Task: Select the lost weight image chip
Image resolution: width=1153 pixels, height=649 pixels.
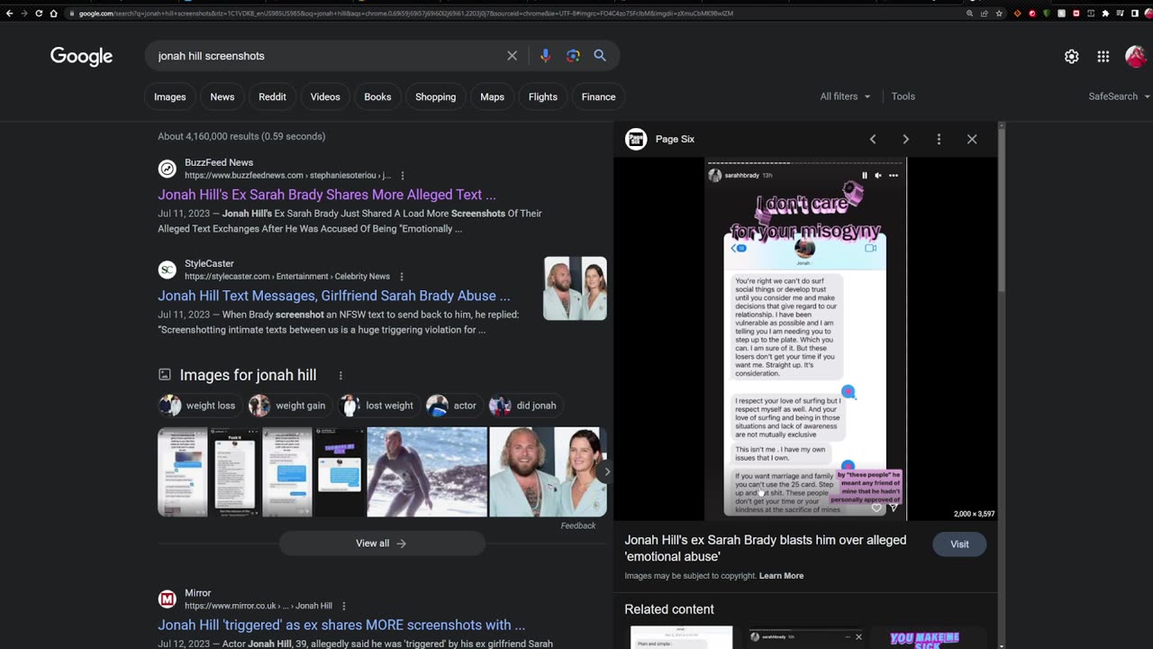Action: (377, 406)
